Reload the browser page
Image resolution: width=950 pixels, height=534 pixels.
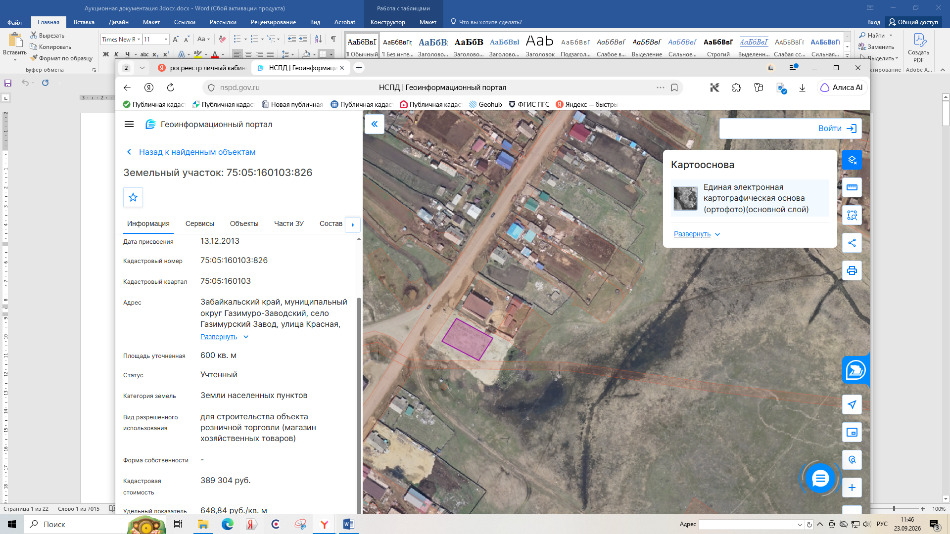171,88
